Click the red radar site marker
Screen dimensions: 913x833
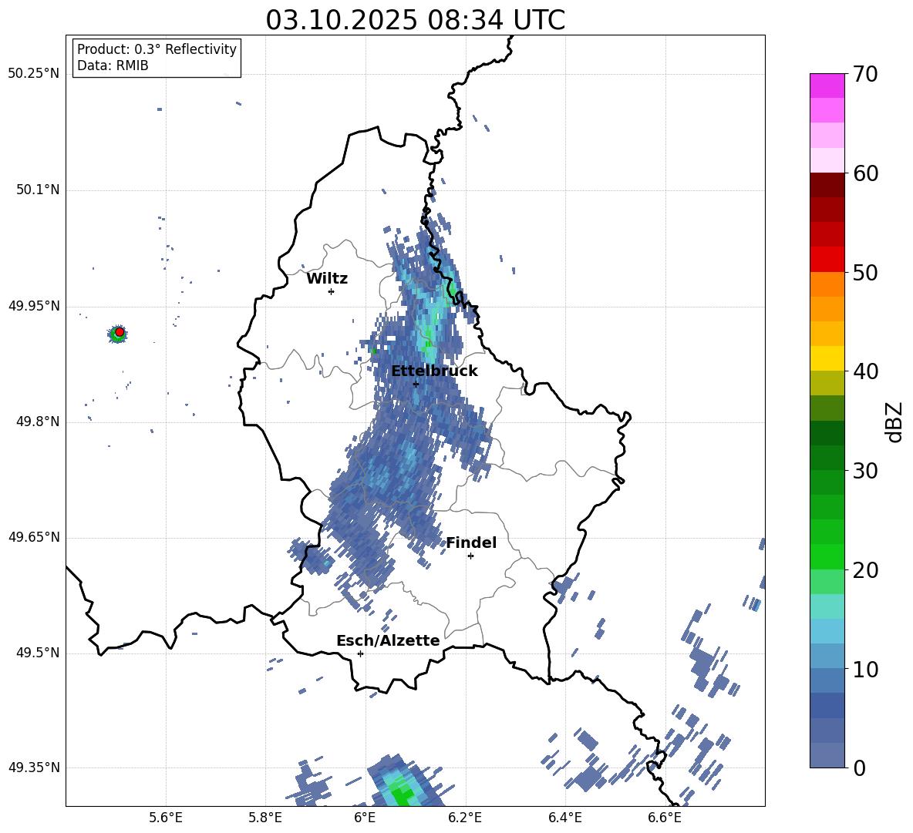(120, 331)
